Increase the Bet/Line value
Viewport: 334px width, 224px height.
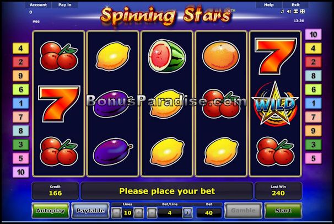tap(187, 213)
